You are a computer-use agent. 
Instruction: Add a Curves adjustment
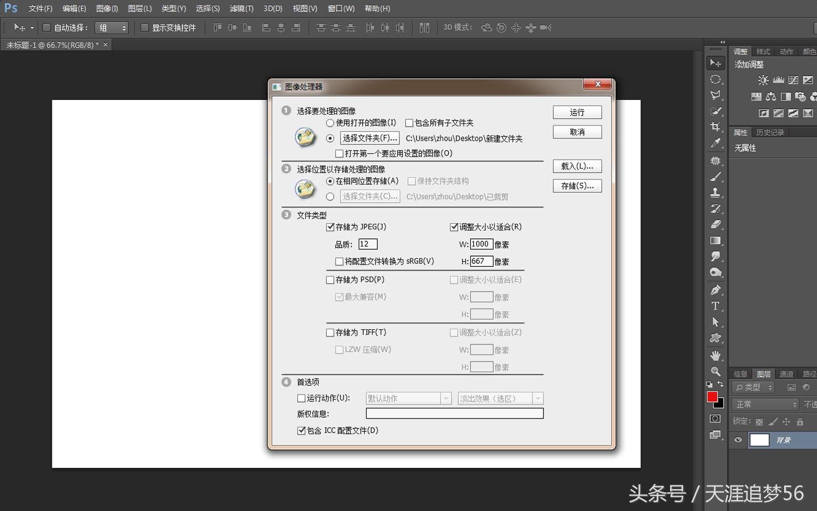pyautogui.click(x=793, y=80)
